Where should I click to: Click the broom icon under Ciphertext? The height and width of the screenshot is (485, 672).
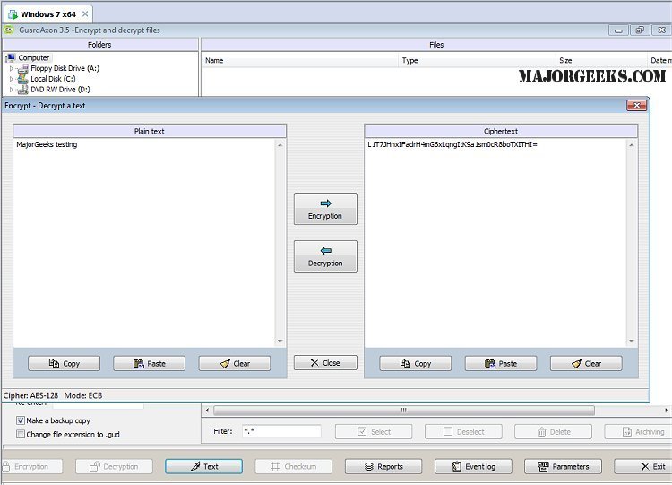tap(576, 364)
